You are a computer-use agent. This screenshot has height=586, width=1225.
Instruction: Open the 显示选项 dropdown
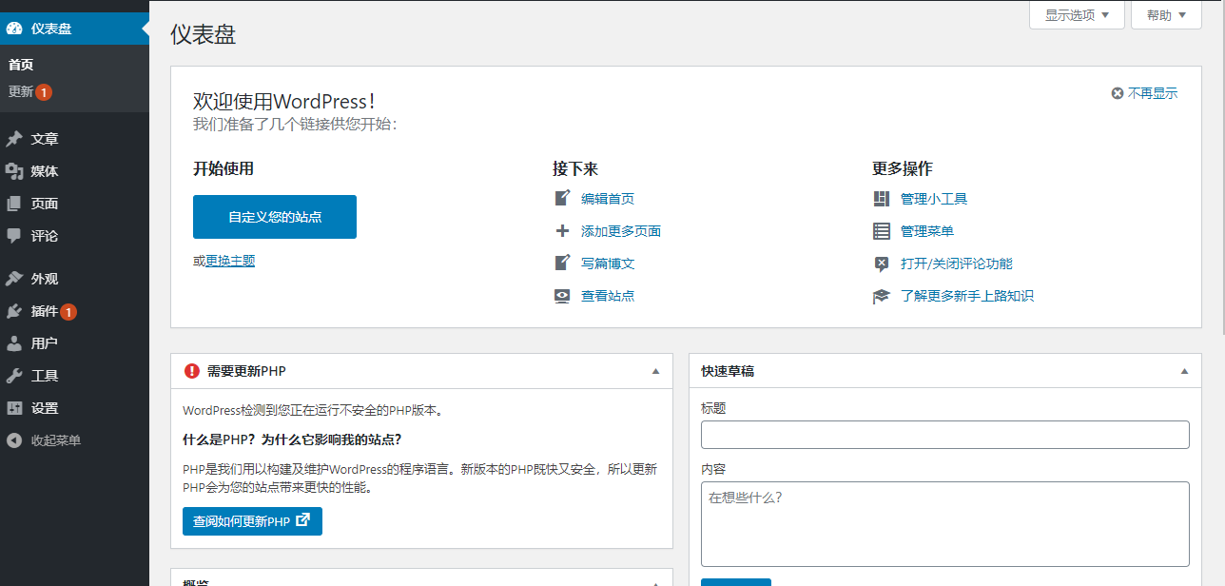[1077, 14]
